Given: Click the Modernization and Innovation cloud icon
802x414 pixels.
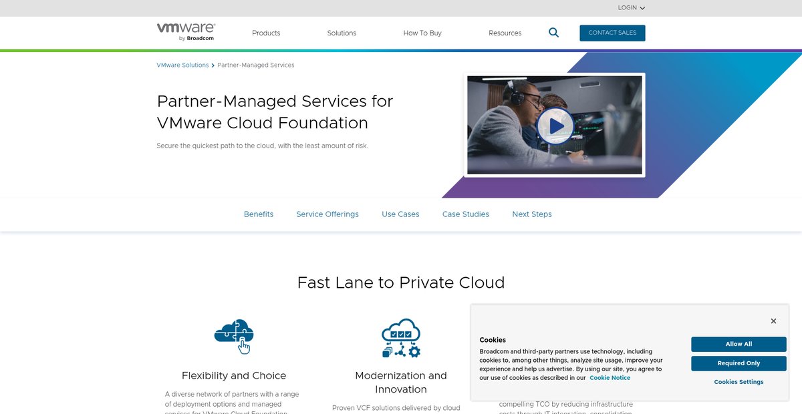Looking at the screenshot, I should tap(401, 339).
